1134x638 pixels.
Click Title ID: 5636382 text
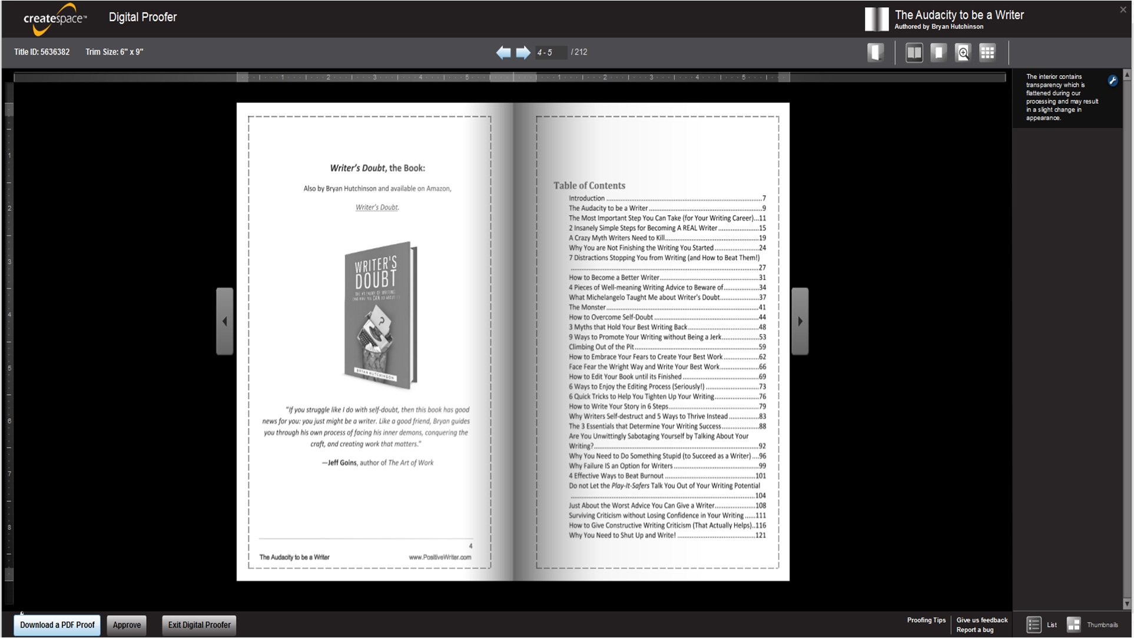click(x=42, y=52)
